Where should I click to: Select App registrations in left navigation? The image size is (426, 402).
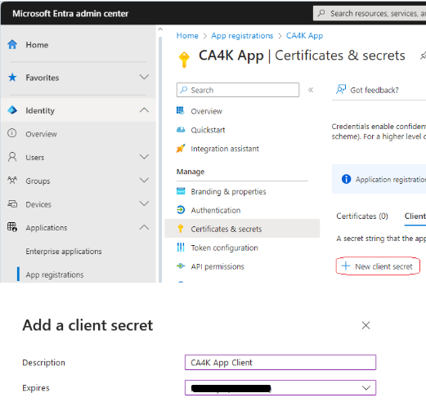coord(55,275)
